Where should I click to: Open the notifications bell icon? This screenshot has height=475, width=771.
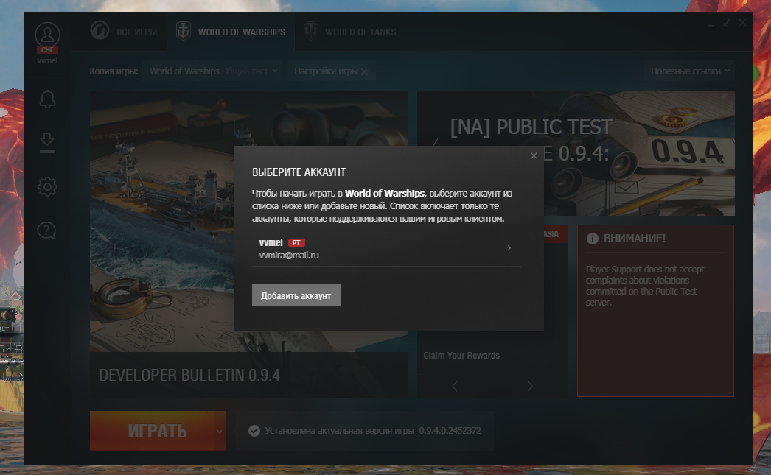pos(47,99)
